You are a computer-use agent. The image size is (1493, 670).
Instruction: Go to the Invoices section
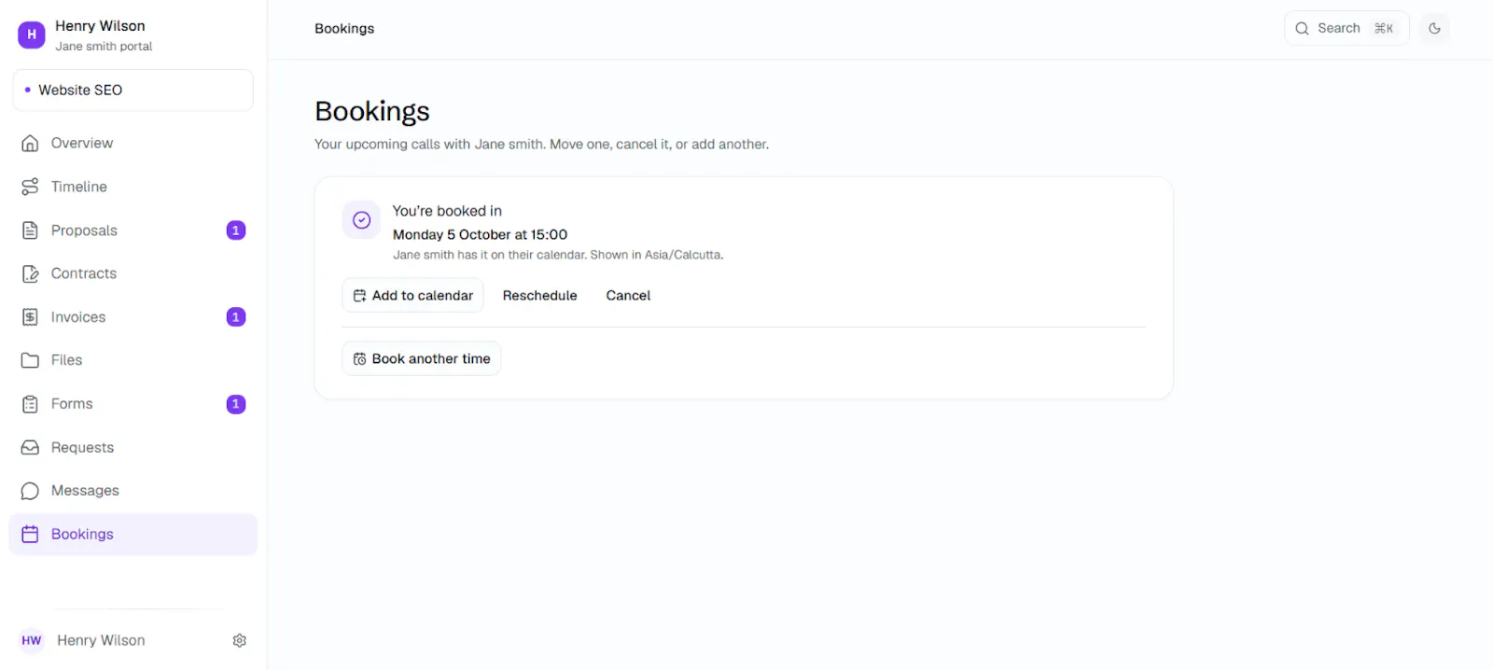[x=133, y=317]
